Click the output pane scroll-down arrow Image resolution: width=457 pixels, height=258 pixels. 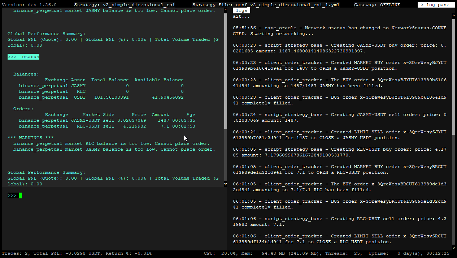(x=226, y=184)
